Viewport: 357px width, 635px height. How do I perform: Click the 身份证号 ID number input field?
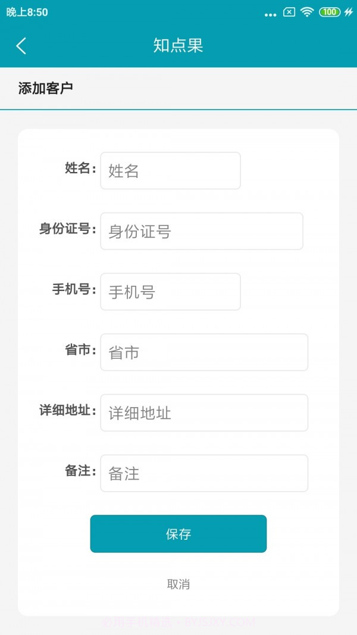[201, 232]
